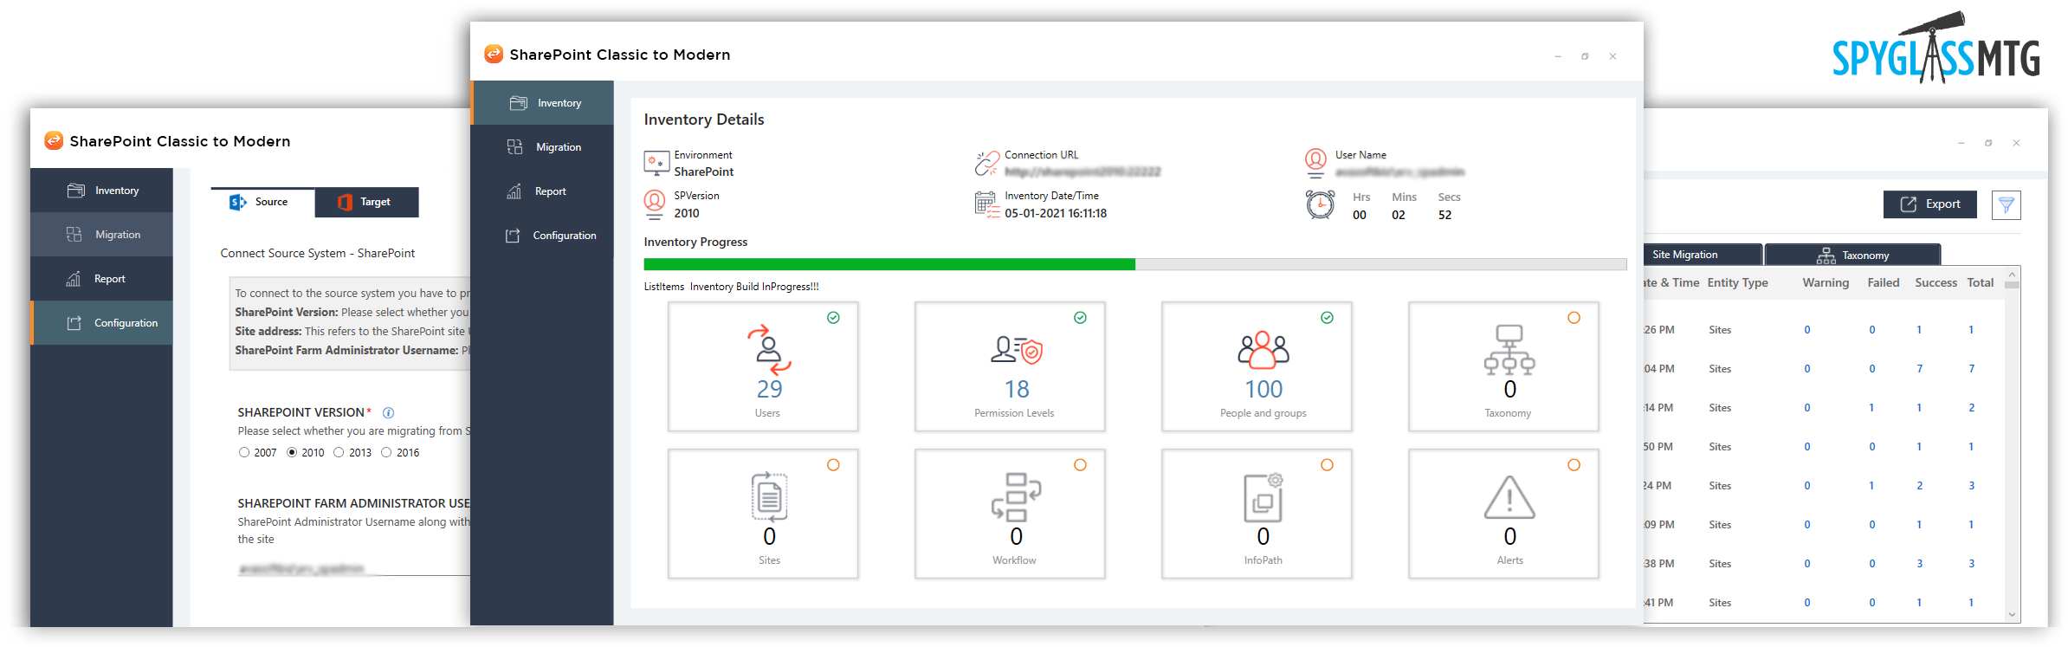Click the elapsed time clock icon
The height and width of the screenshot is (647, 2068).
tap(1320, 205)
